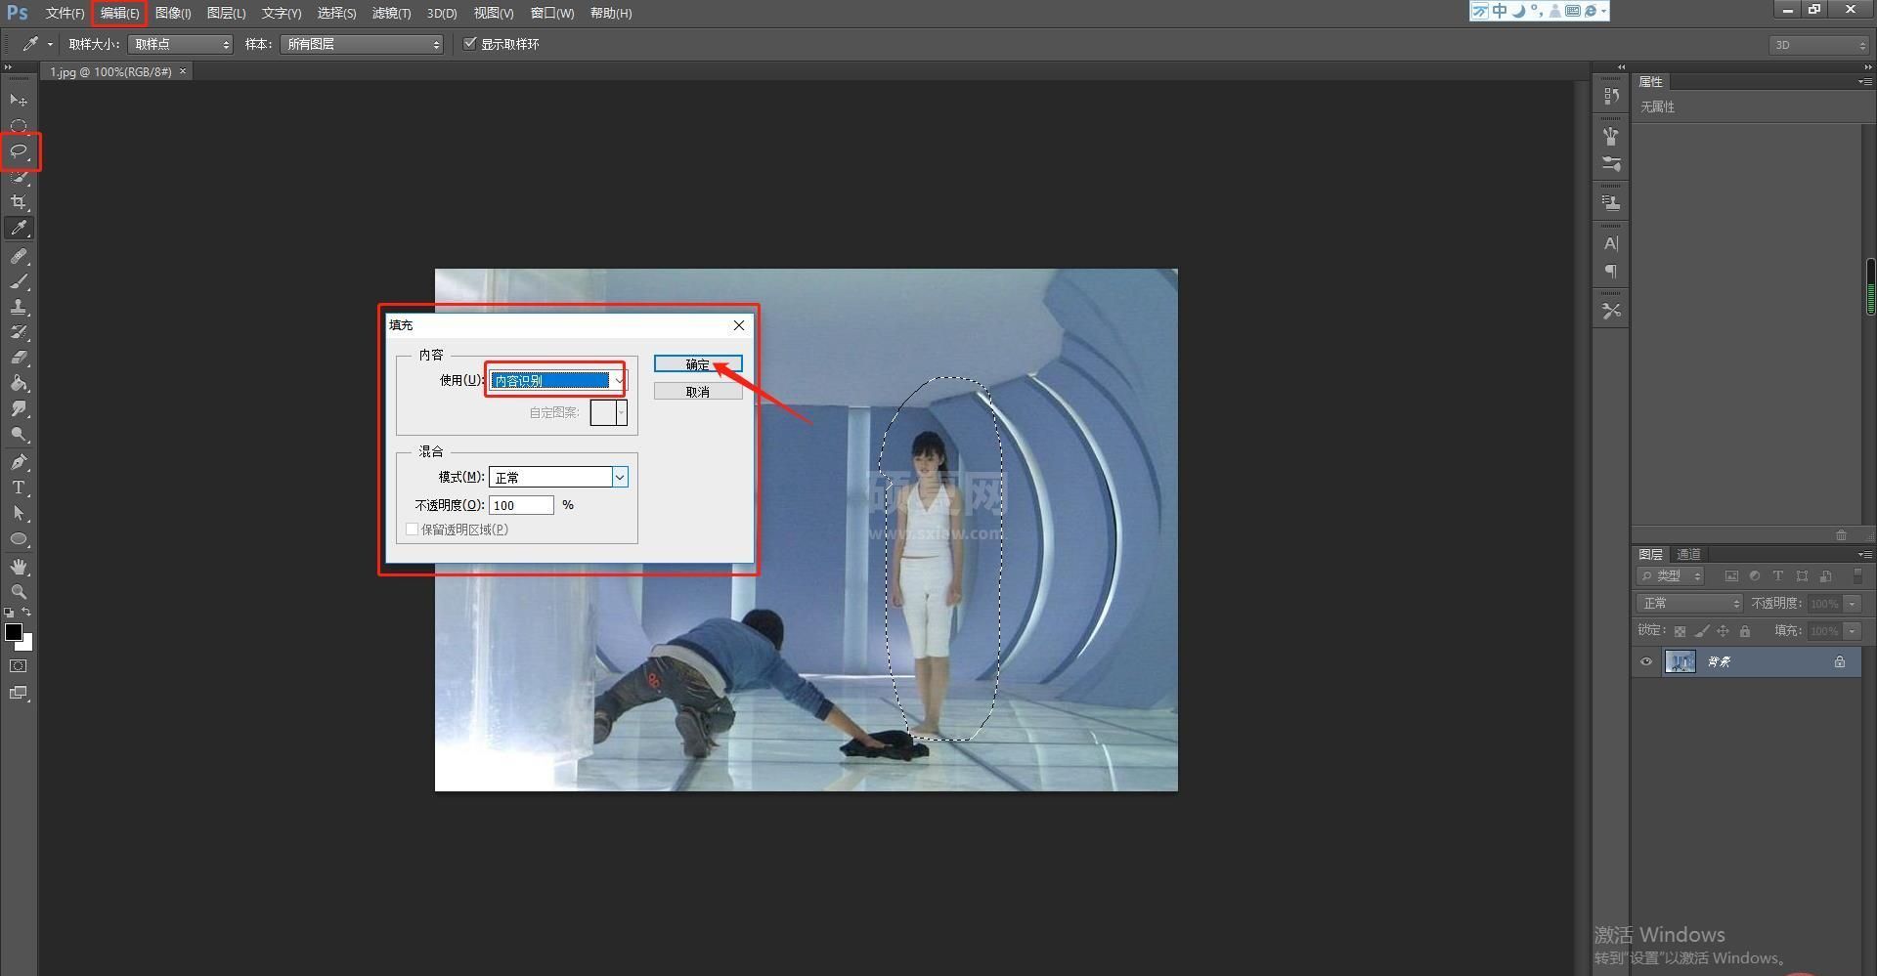1877x976 pixels.
Task: Toggle Quick Mask mode
Action: (x=19, y=666)
